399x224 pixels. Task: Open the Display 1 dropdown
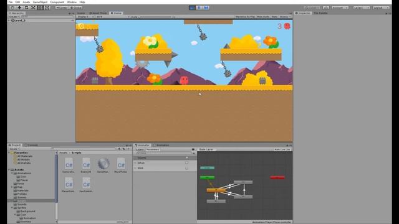coord(85,17)
